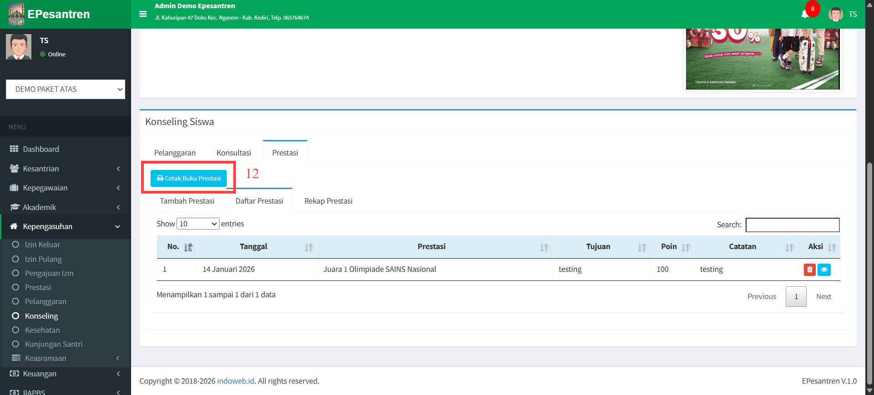This screenshot has width=874, height=395.
Task: Open the Rekap Prestasi tab
Action: (x=328, y=201)
